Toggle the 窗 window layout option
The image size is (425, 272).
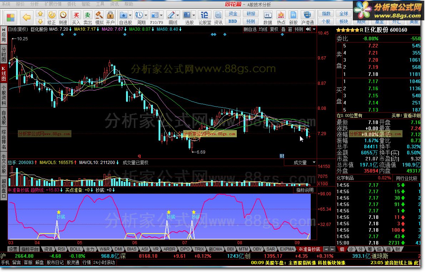(290, 29)
